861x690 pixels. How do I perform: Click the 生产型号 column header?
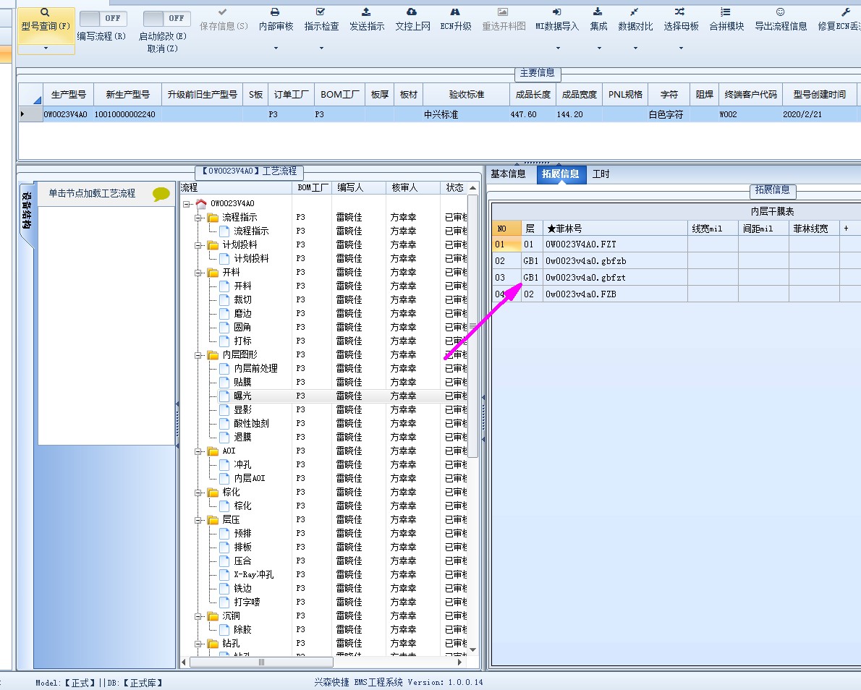(x=69, y=95)
